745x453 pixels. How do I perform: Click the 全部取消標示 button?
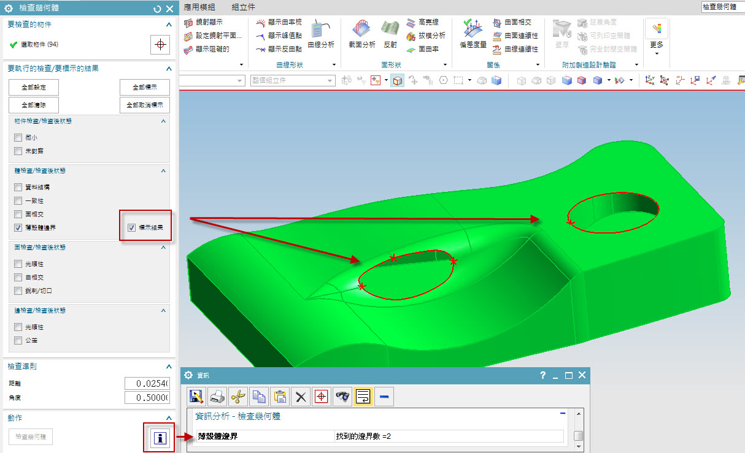point(145,105)
